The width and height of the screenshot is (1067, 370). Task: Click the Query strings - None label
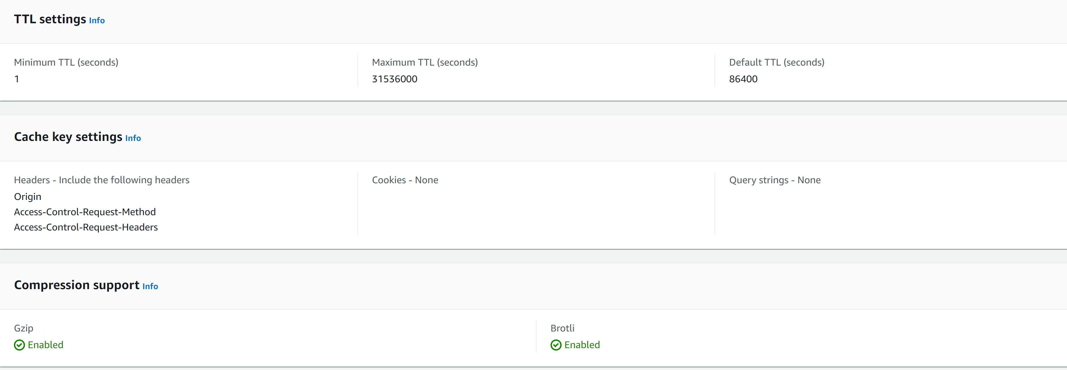[774, 179]
